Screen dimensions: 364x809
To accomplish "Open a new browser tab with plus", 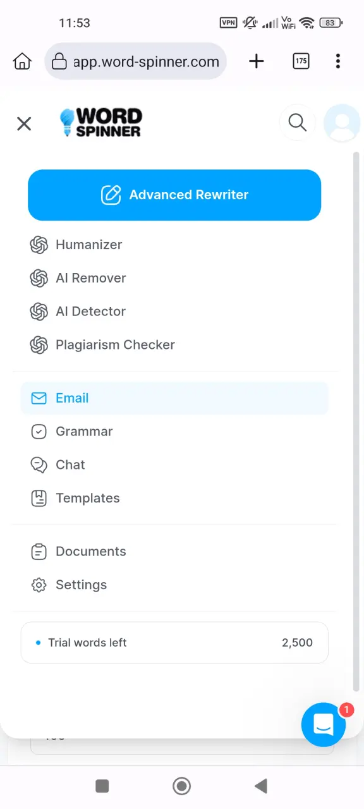I will [x=257, y=61].
